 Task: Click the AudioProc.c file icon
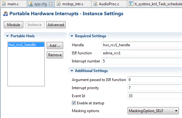95,4
